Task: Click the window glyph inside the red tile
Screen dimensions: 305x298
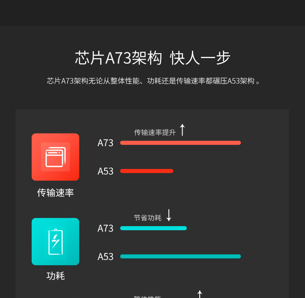Action: pyautogui.click(x=55, y=157)
